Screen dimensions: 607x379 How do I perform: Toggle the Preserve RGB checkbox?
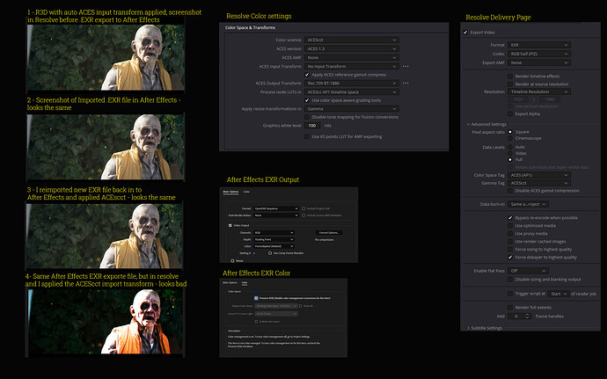[x=256, y=298]
